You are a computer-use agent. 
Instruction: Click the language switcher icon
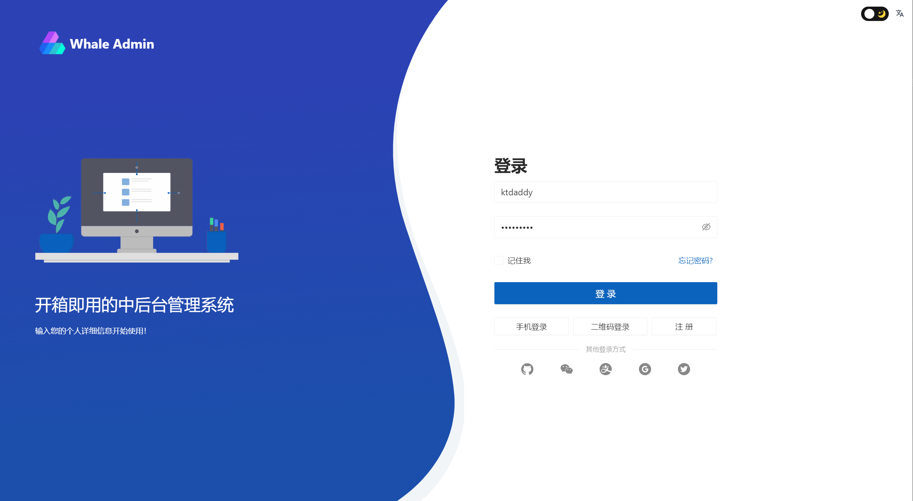coord(899,13)
